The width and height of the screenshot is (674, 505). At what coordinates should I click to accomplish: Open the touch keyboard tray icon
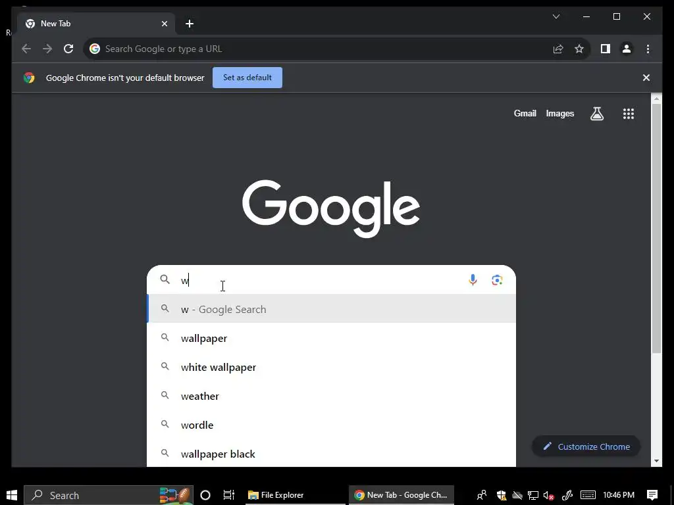[588, 495]
